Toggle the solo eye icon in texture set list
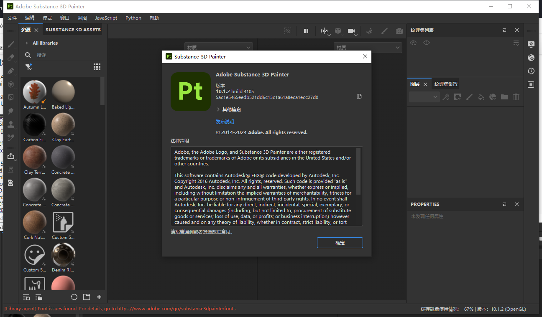The width and height of the screenshot is (542, 317). coord(426,43)
